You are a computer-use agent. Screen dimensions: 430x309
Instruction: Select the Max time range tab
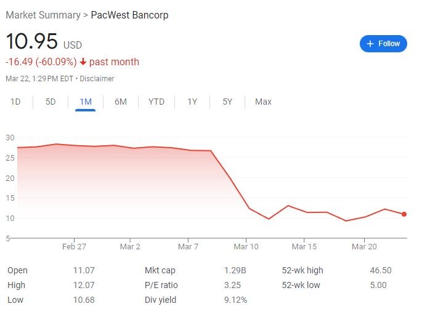[x=263, y=102]
